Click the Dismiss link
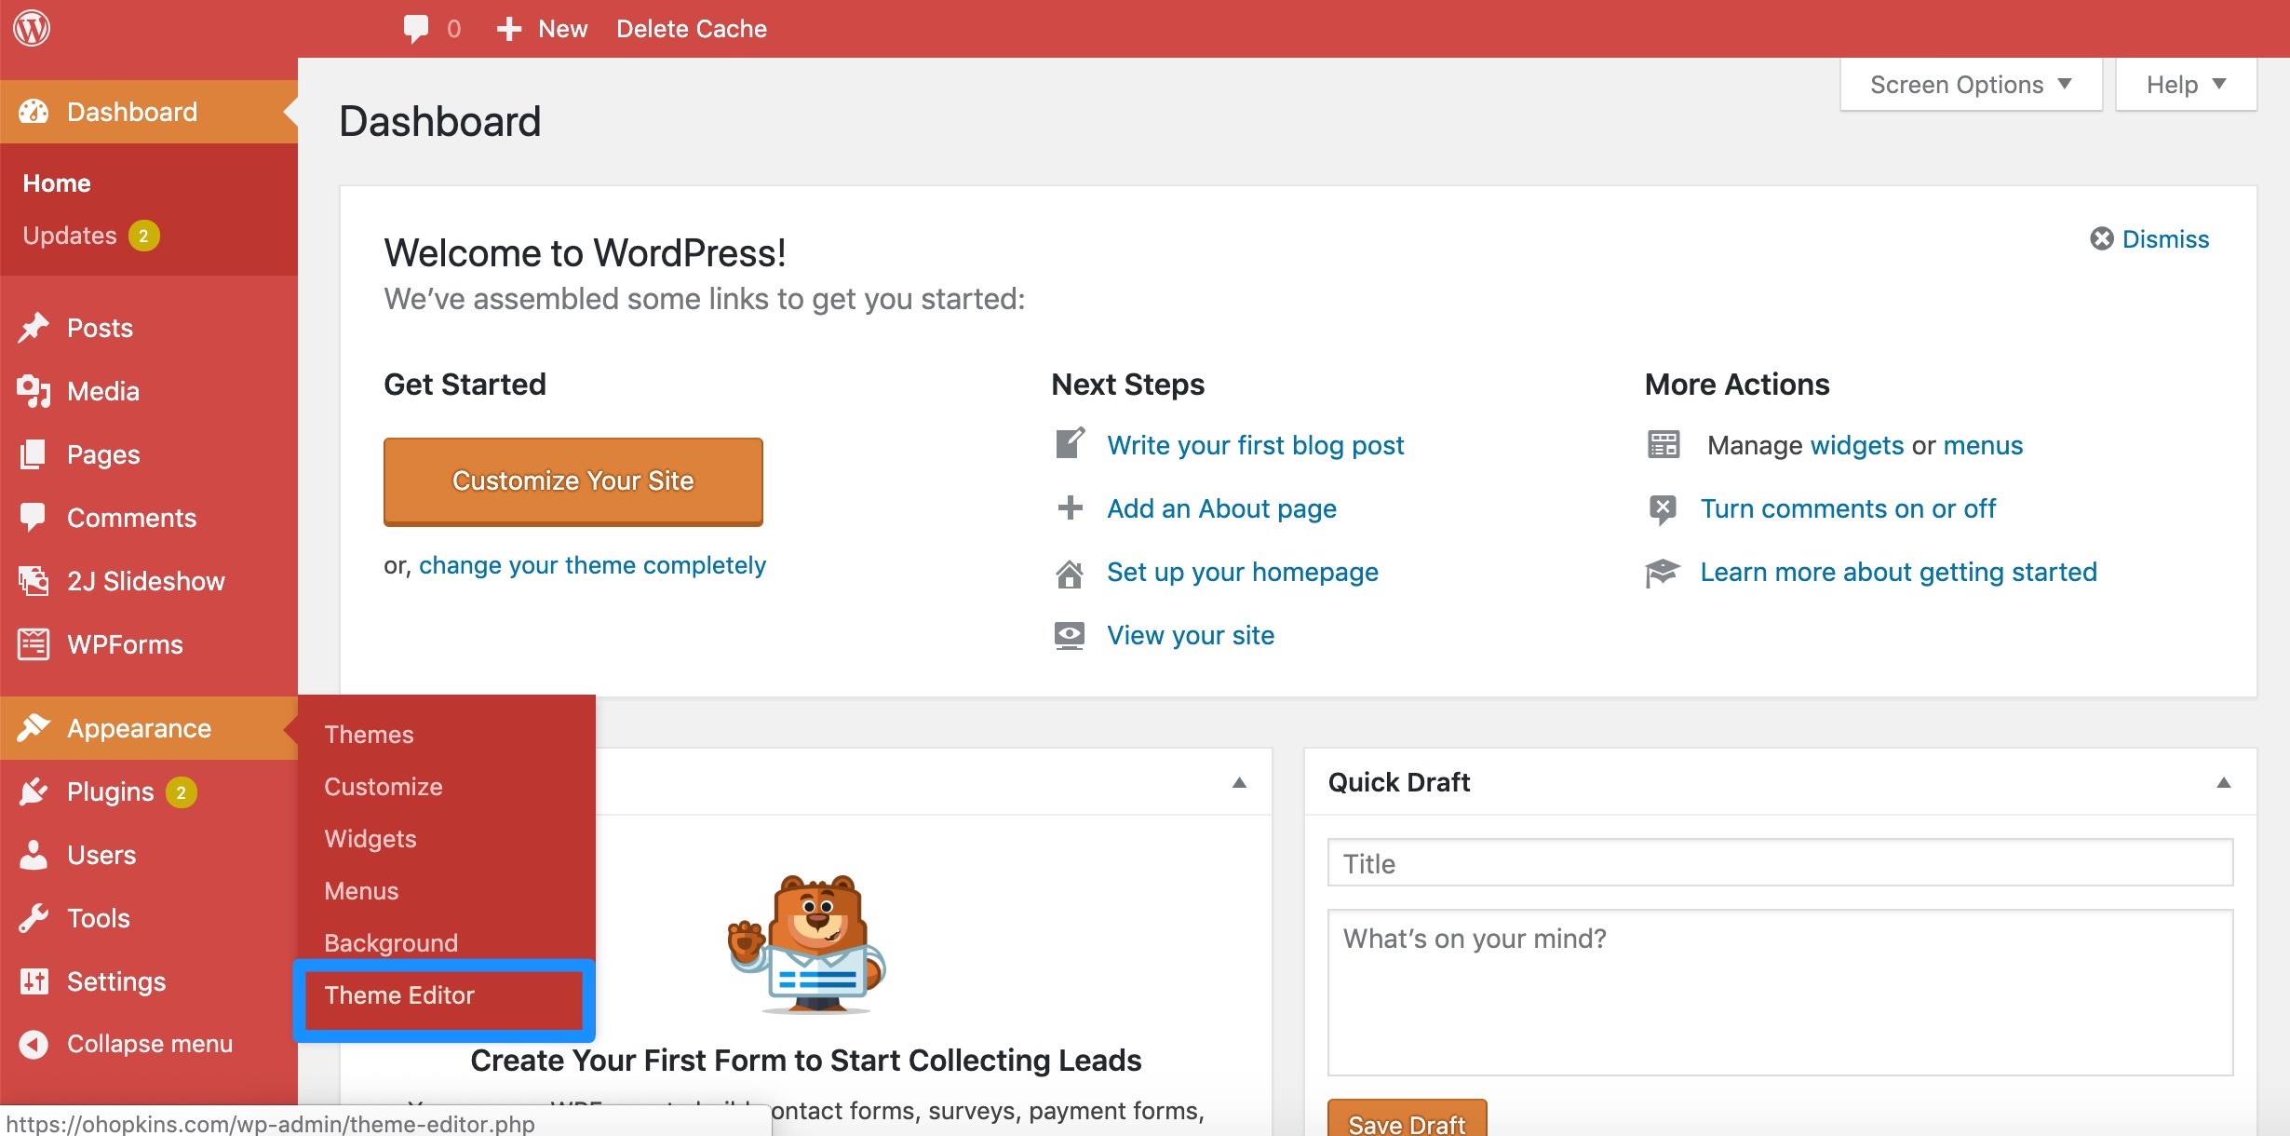The height and width of the screenshot is (1136, 2290). click(2165, 239)
